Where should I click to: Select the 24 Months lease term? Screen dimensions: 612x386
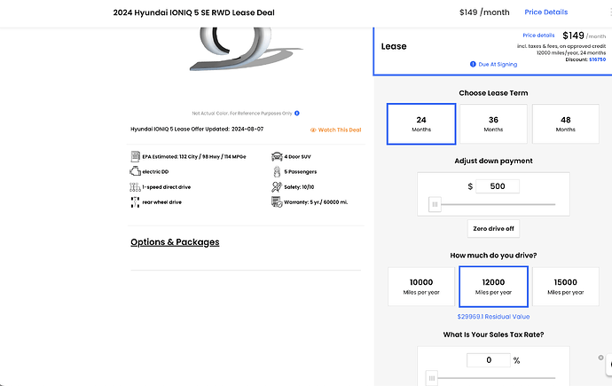coord(421,123)
